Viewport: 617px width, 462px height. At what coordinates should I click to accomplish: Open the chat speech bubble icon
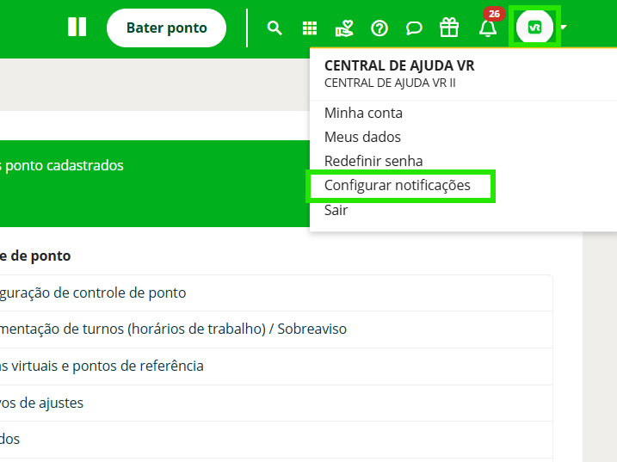click(x=414, y=28)
